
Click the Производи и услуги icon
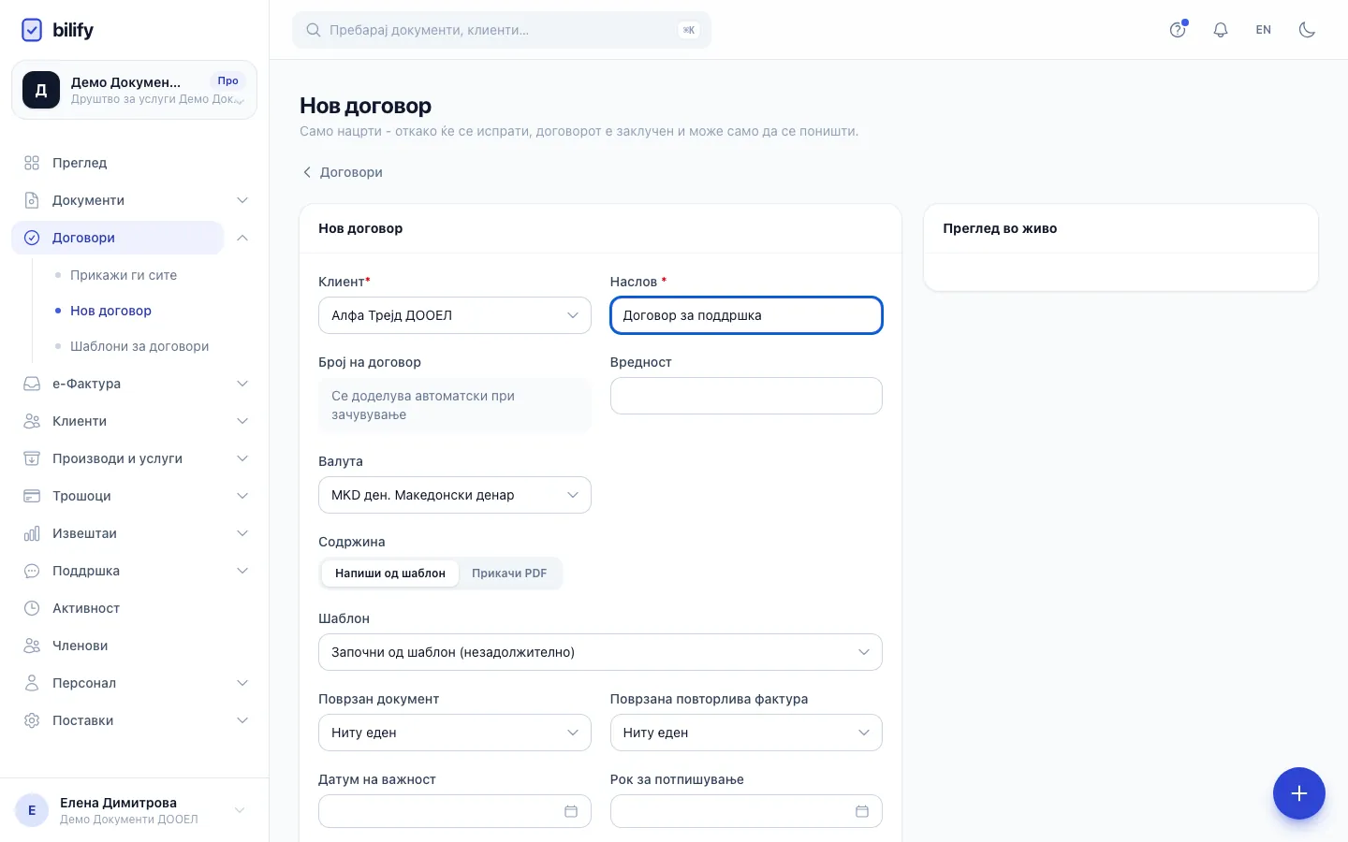click(x=32, y=458)
